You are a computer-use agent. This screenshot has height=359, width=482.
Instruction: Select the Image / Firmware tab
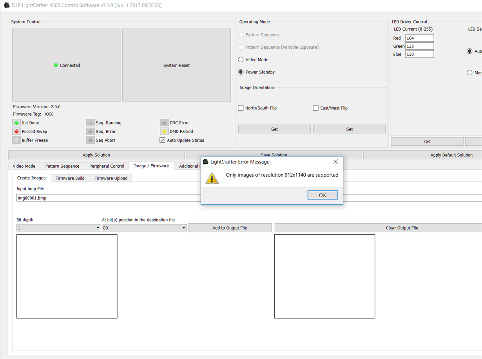coord(152,166)
